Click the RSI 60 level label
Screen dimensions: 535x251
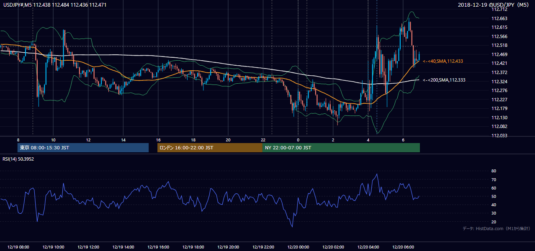coord(494,188)
